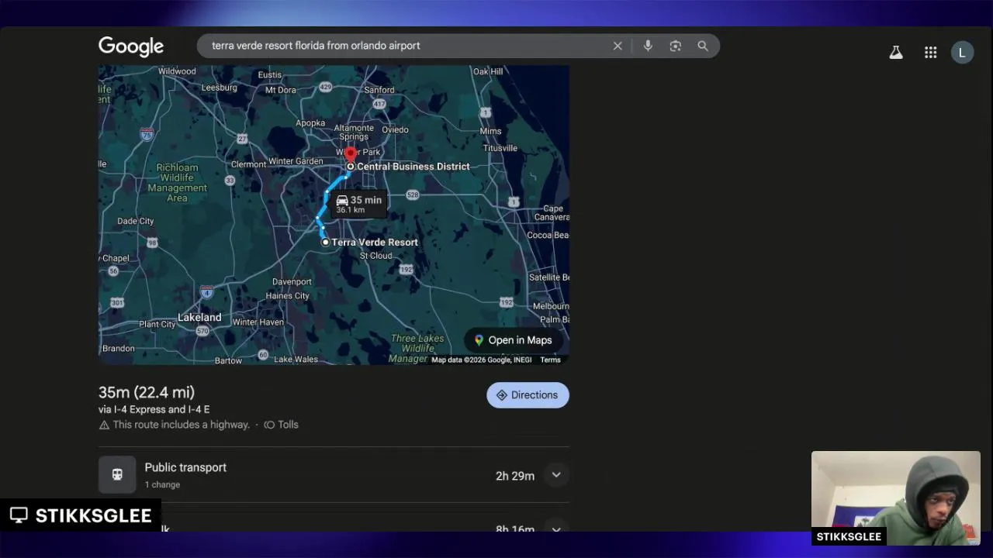Select the Public transport row label
Screen dimensions: 993x558
(x=185, y=467)
